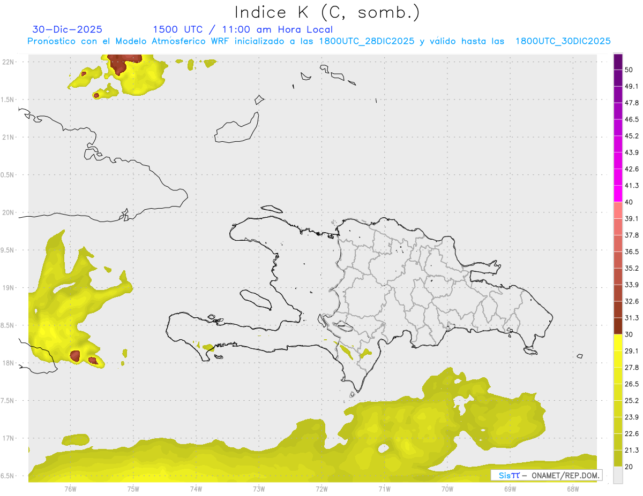Screen dimensions: 643x496
Task: Click the "39.1" legend value
Action: tap(632, 219)
